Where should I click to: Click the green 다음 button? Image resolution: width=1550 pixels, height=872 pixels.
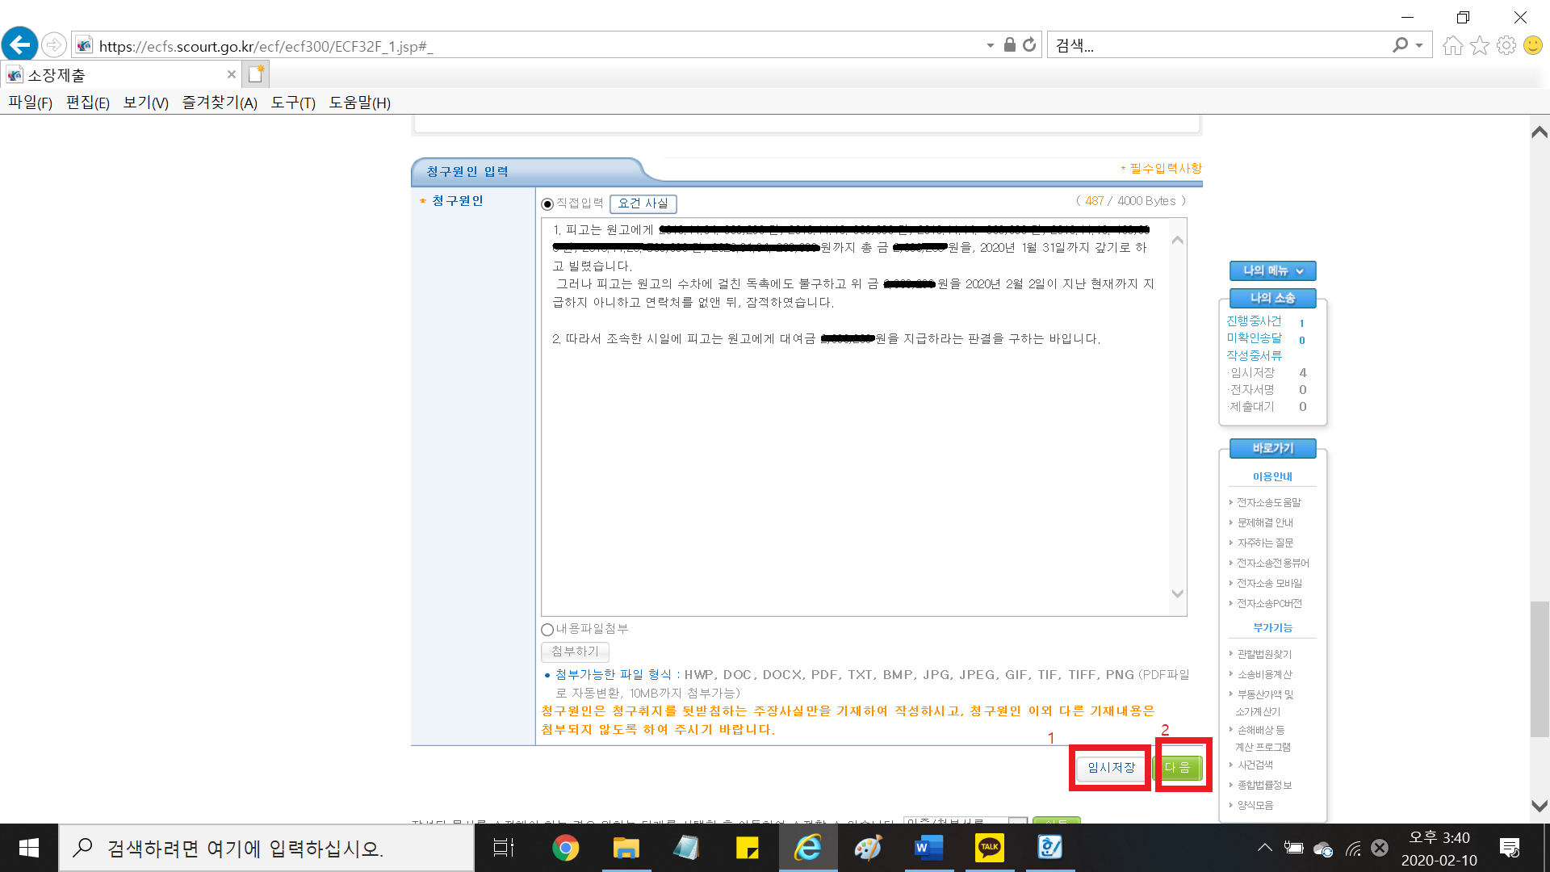(x=1179, y=768)
